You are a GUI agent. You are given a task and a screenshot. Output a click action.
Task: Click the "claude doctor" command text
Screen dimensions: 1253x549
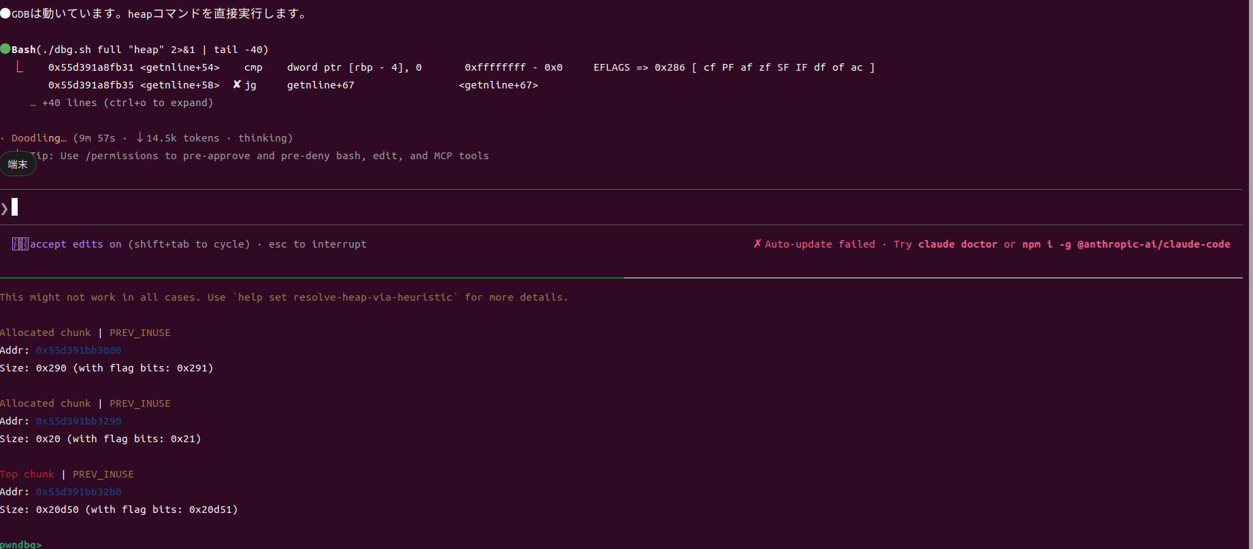(957, 244)
